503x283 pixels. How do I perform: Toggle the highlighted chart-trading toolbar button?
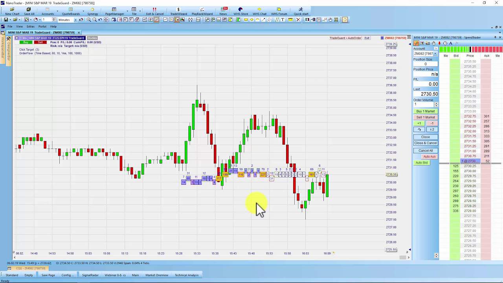pyautogui.click(x=156, y=20)
